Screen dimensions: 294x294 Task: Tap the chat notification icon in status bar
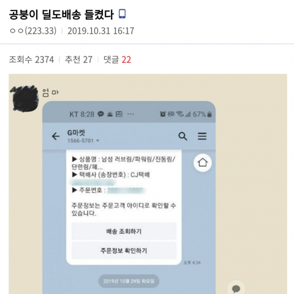100,114
